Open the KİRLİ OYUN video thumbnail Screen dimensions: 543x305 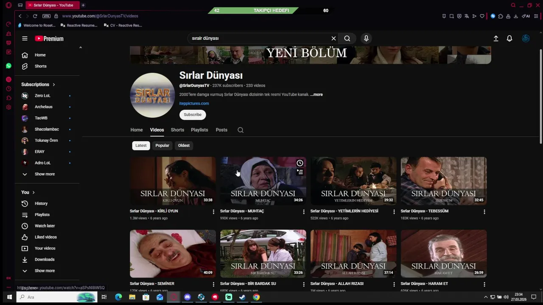pos(173,181)
